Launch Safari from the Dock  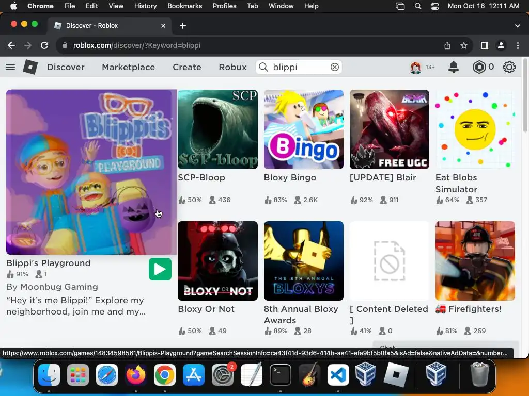[107, 374]
